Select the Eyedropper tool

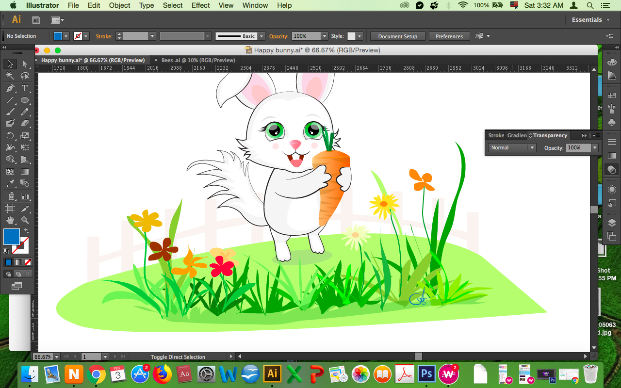[10, 183]
